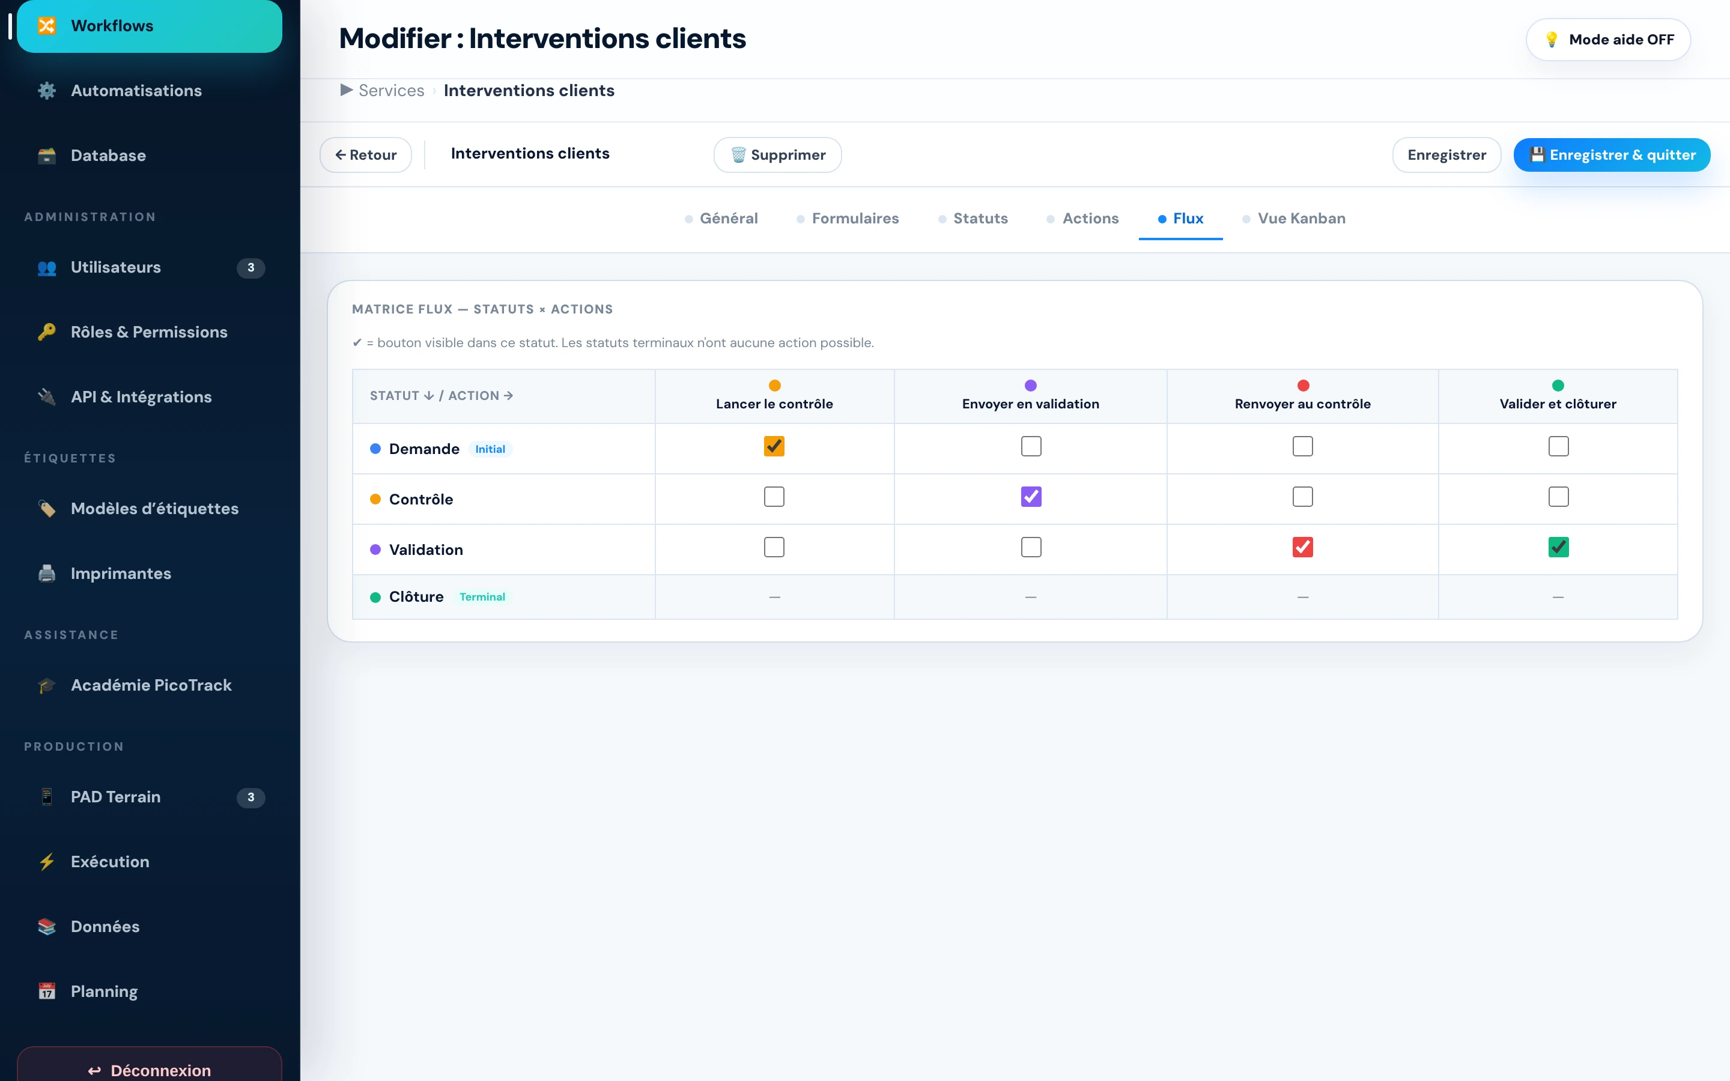Click the Imprimantes printer icon
Image resolution: width=1730 pixels, height=1081 pixels.
click(x=47, y=574)
